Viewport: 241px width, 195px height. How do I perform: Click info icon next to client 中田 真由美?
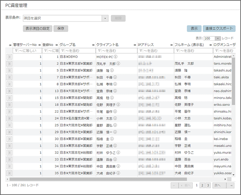(118, 166)
